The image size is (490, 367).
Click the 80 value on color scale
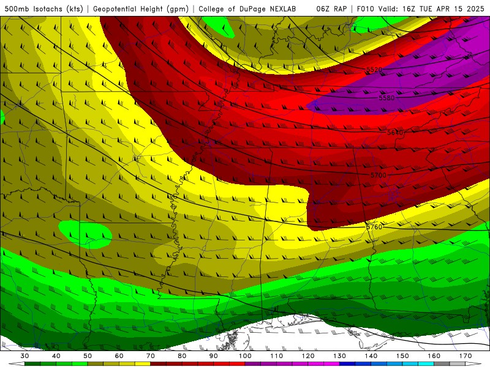click(182, 356)
